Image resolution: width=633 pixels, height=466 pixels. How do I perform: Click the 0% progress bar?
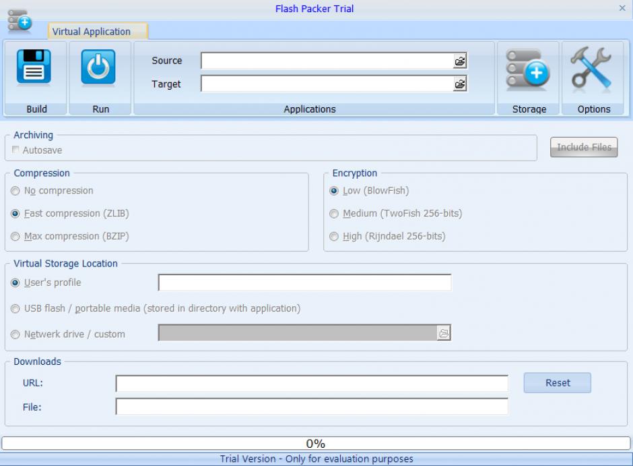pos(316,443)
